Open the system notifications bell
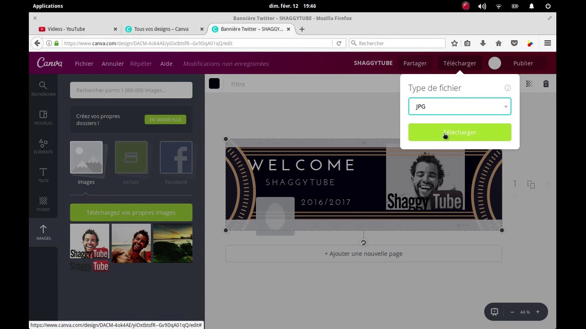 pyautogui.click(x=532, y=6)
